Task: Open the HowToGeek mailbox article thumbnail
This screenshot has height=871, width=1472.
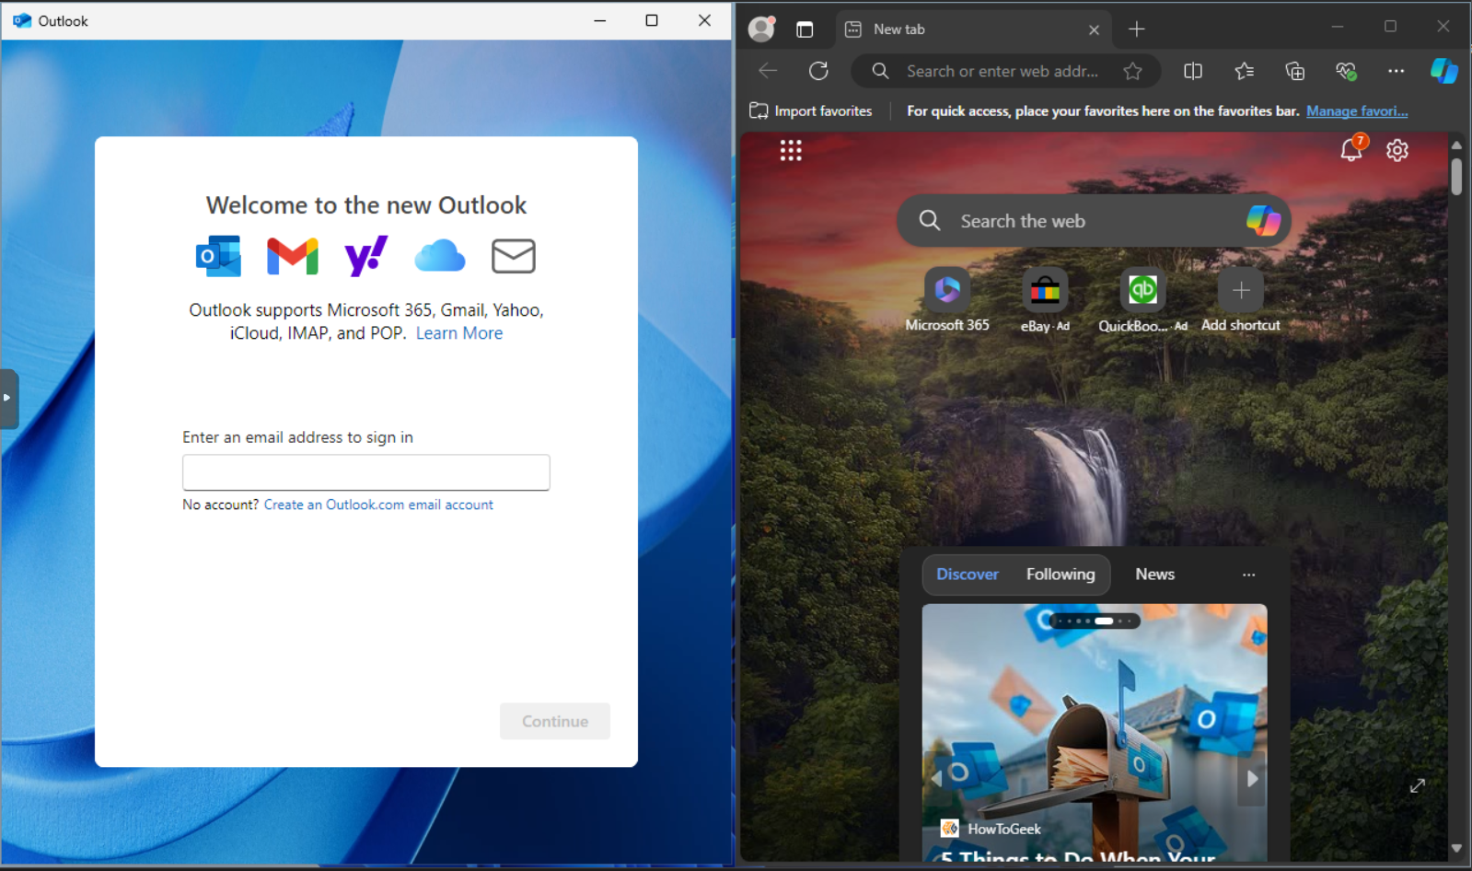Action: [x=1095, y=732]
